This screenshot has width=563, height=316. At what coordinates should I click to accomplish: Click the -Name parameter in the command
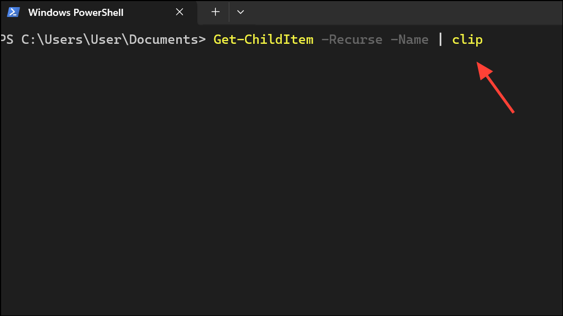(409, 39)
